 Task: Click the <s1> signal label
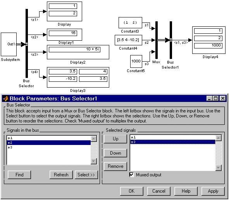(x=34, y=20)
